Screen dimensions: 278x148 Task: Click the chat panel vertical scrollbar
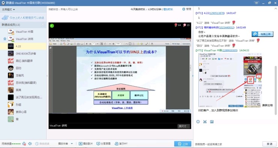(x=276, y=90)
